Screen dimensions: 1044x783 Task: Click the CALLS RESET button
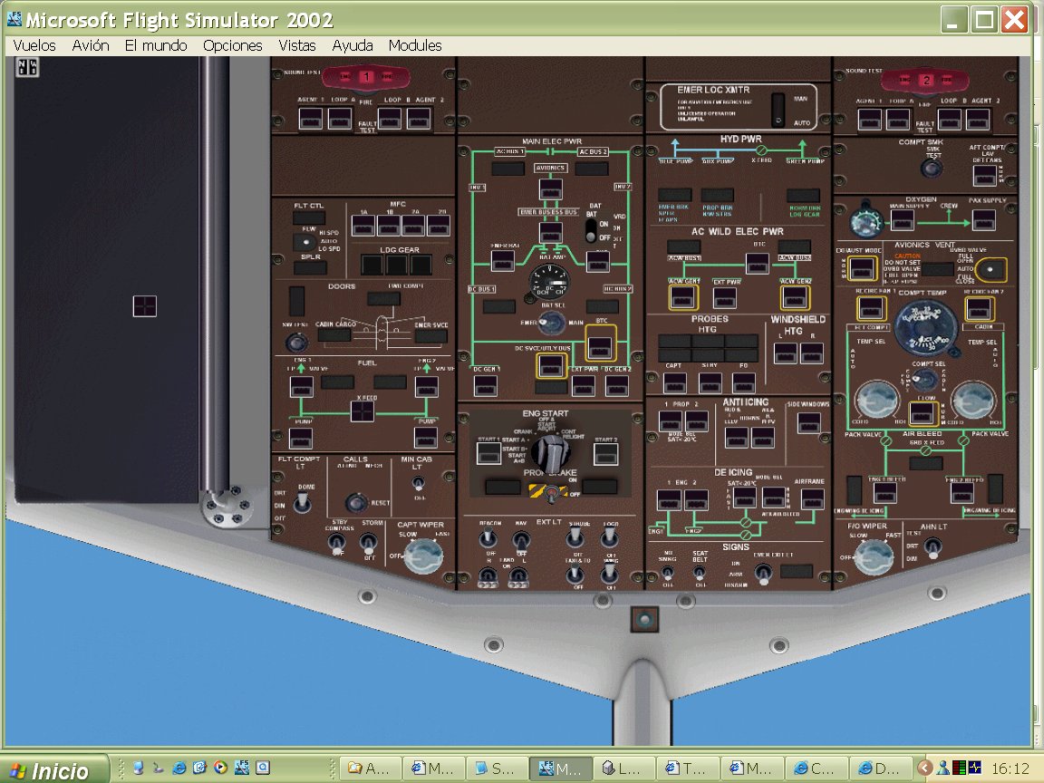[357, 502]
